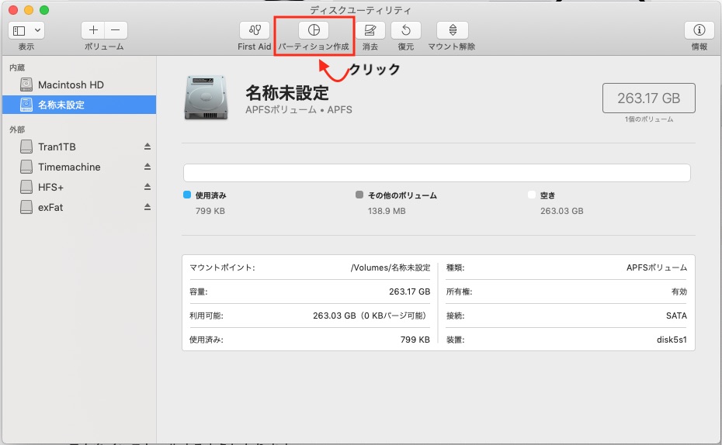Select Macintosh HD in sidebar

[x=71, y=85]
